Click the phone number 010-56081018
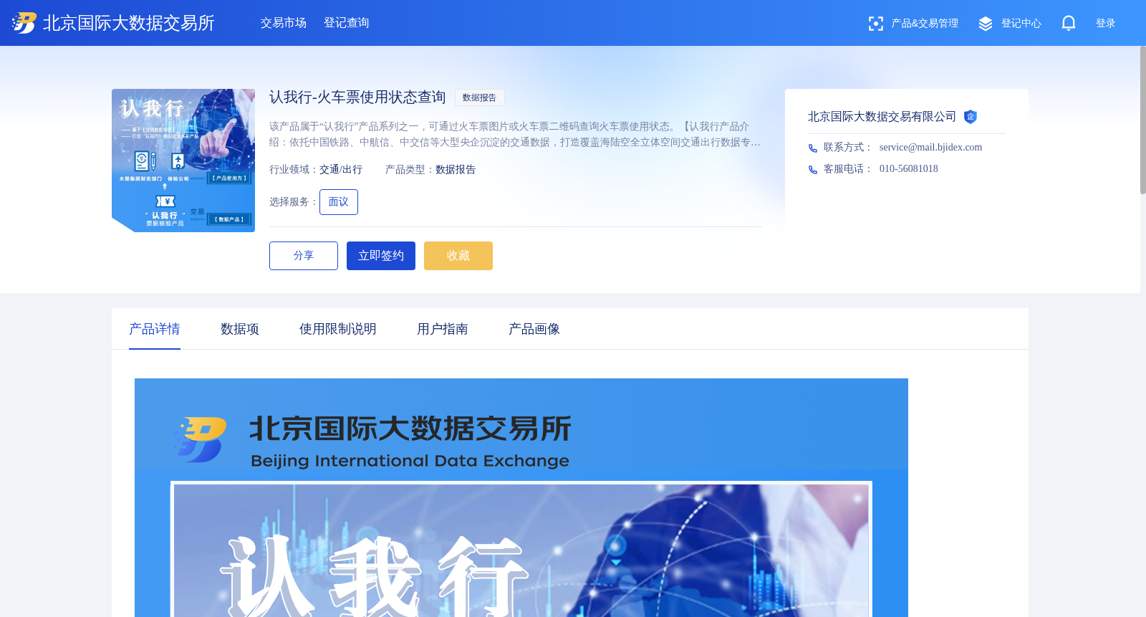The height and width of the screenshot is (617, 1146). click(x=908, y=169)
